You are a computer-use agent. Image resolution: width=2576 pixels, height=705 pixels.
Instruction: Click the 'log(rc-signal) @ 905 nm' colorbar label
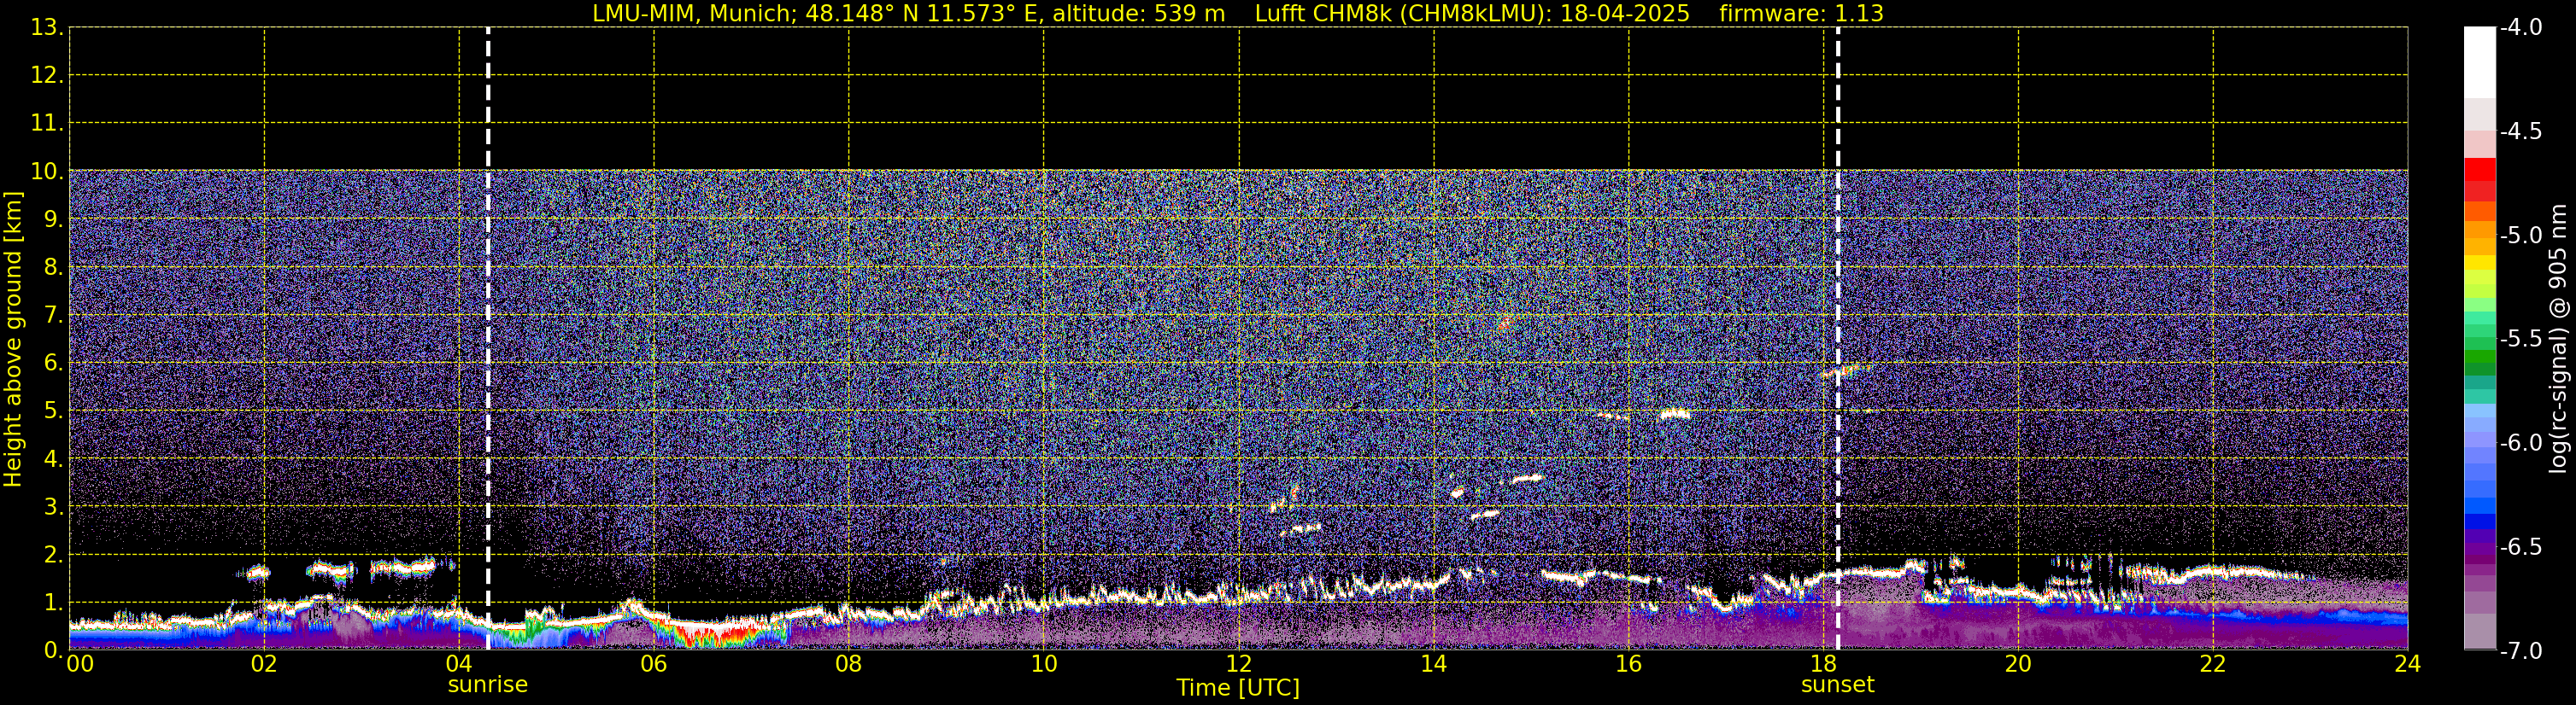[x=2558, y=340]
